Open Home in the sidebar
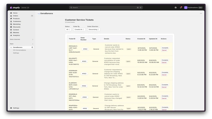212x119 pixels. point(15,13)
